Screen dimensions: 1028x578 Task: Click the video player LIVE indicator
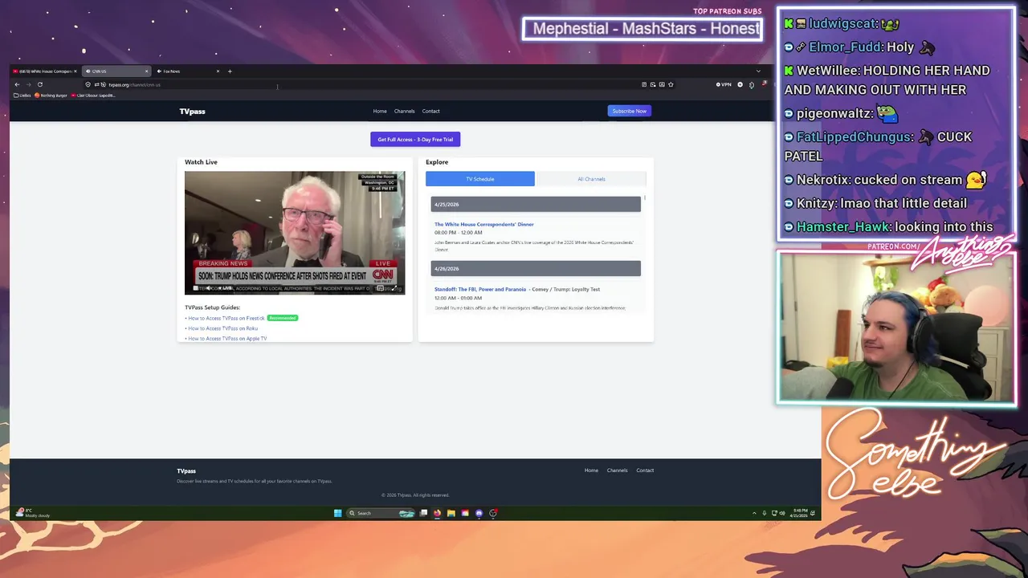click(x=226, y=288)
